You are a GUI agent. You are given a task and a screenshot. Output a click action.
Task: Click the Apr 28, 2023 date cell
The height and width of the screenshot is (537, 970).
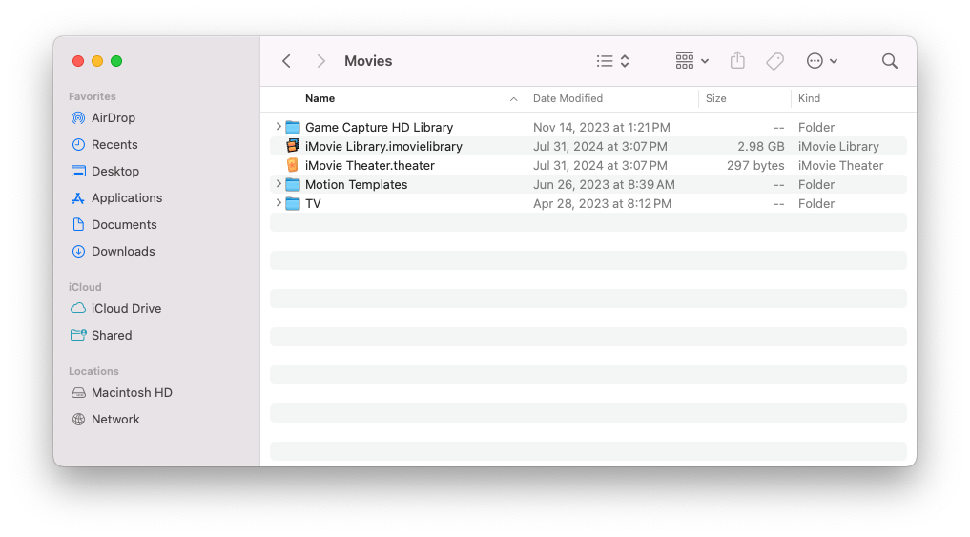[602, 203]
